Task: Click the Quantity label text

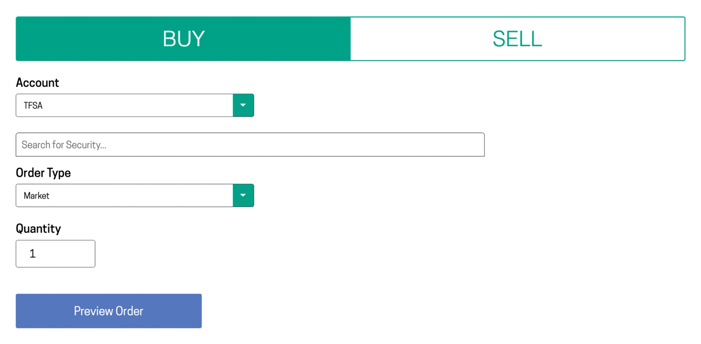Action: point(38,229)
